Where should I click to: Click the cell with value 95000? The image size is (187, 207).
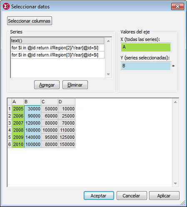[x=50, y=137]
